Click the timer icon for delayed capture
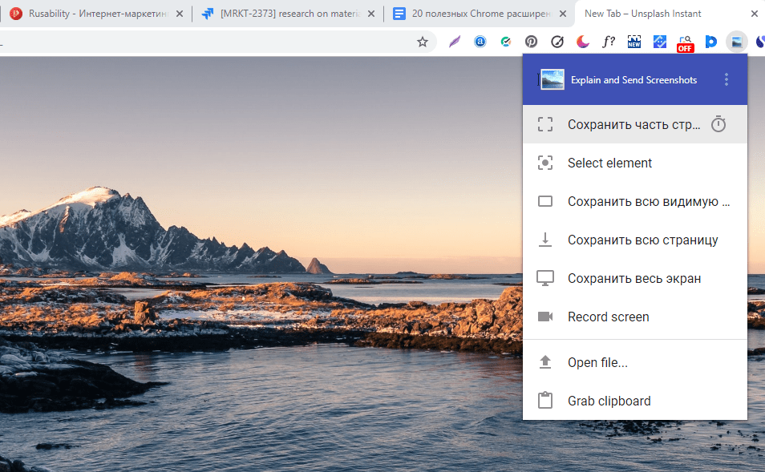 (x=718, y=124)
